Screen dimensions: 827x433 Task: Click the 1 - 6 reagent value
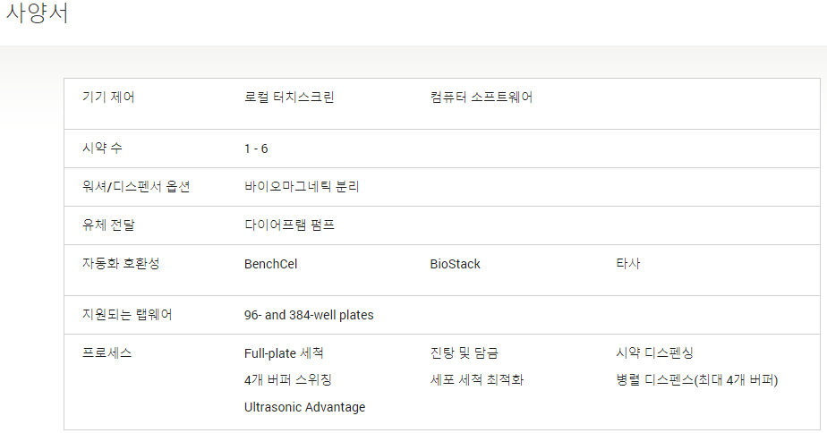(256, 149)
